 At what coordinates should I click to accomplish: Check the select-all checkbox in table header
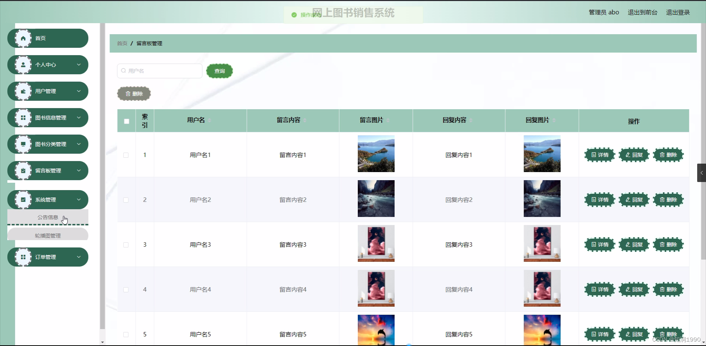126,121
